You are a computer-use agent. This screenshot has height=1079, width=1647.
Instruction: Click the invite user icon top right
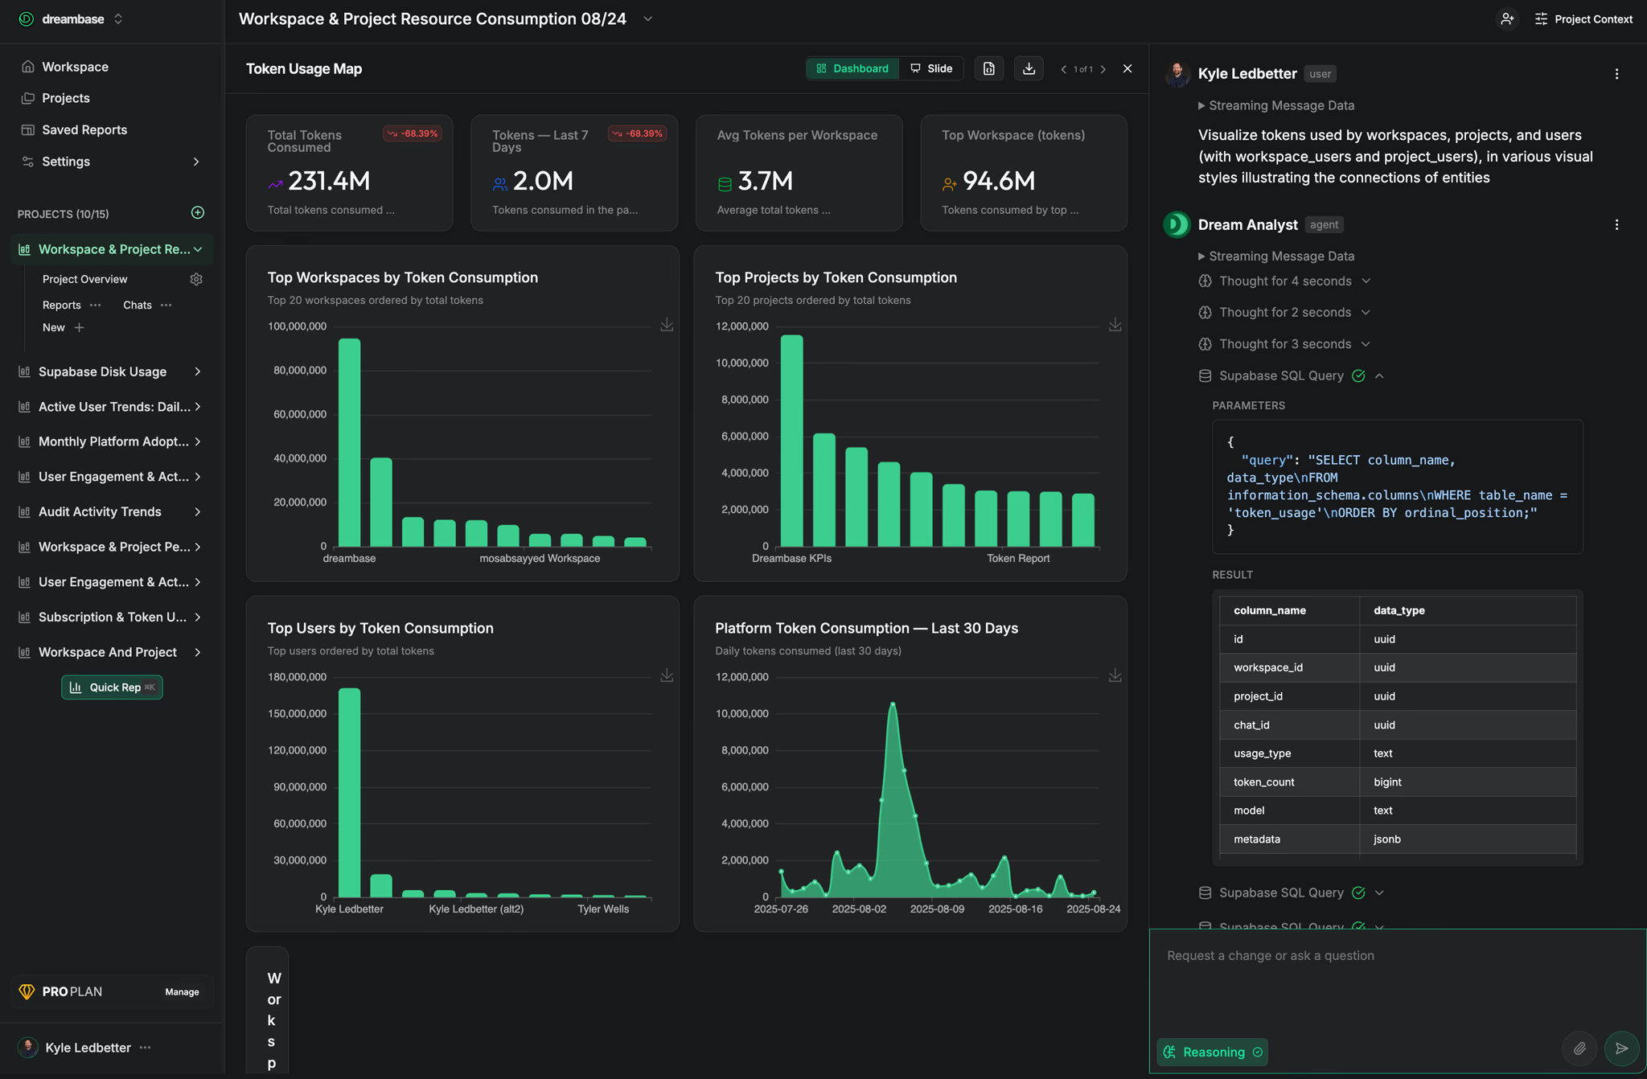pos(1507,18)
